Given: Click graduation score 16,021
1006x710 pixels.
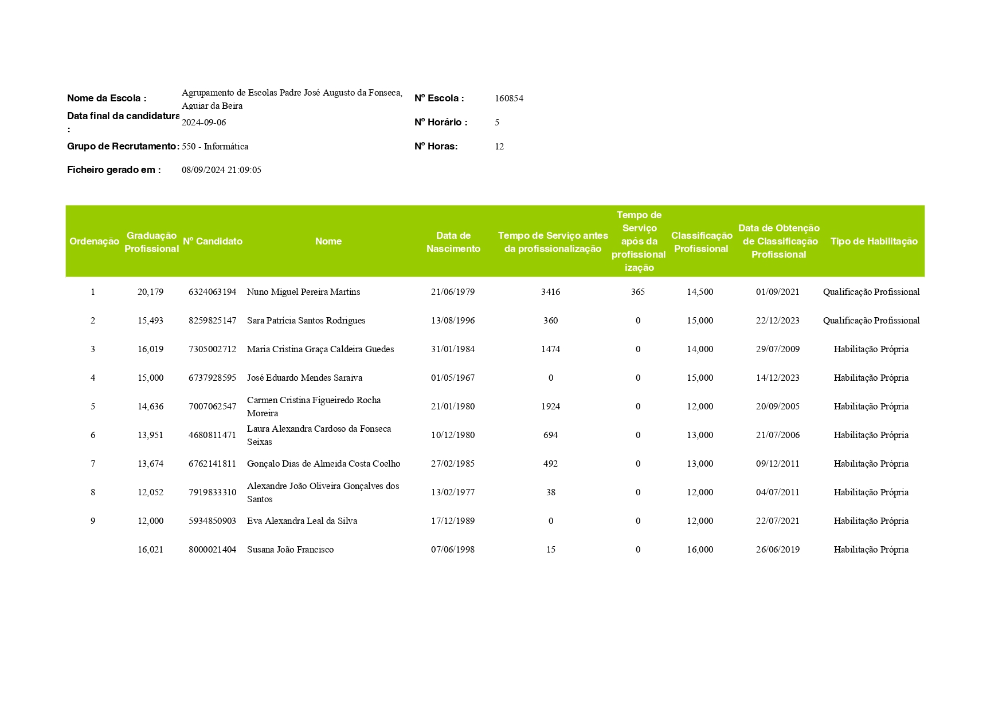Looking at the screenshot, I should (x=150, y=550).
